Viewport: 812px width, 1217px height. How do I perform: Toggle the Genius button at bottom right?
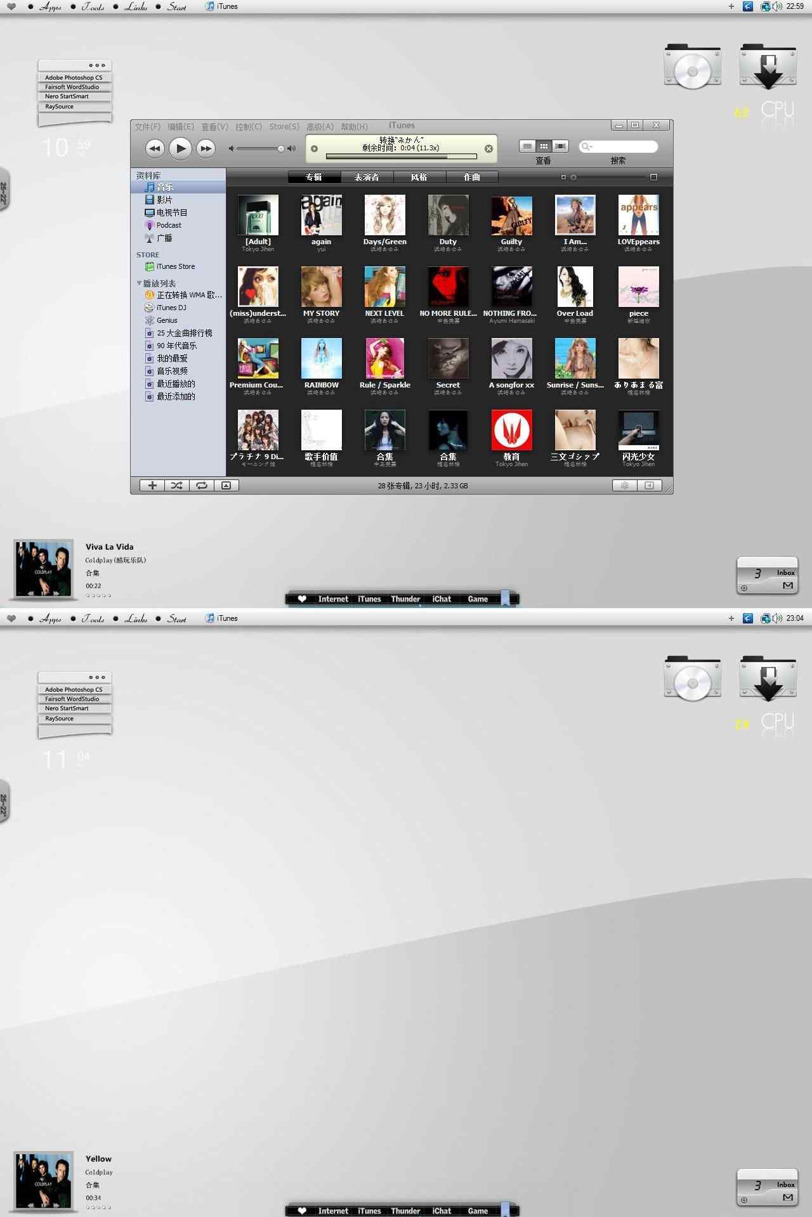click(625, 485)
